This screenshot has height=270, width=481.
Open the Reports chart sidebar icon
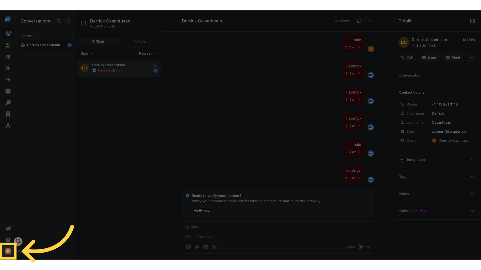click(8, 91)
